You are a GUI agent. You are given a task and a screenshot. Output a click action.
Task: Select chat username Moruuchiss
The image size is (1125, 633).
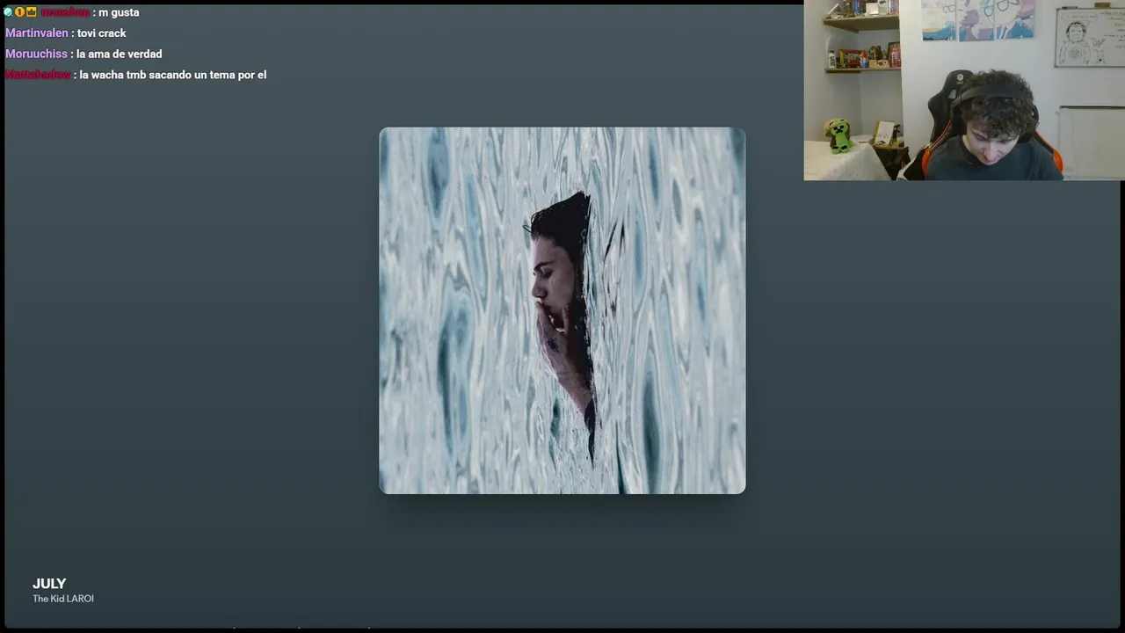tap(36, 55)
